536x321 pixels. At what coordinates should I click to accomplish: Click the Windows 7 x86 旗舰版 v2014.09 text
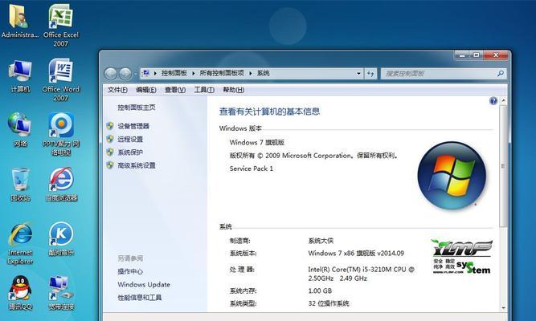pos(356,254)
